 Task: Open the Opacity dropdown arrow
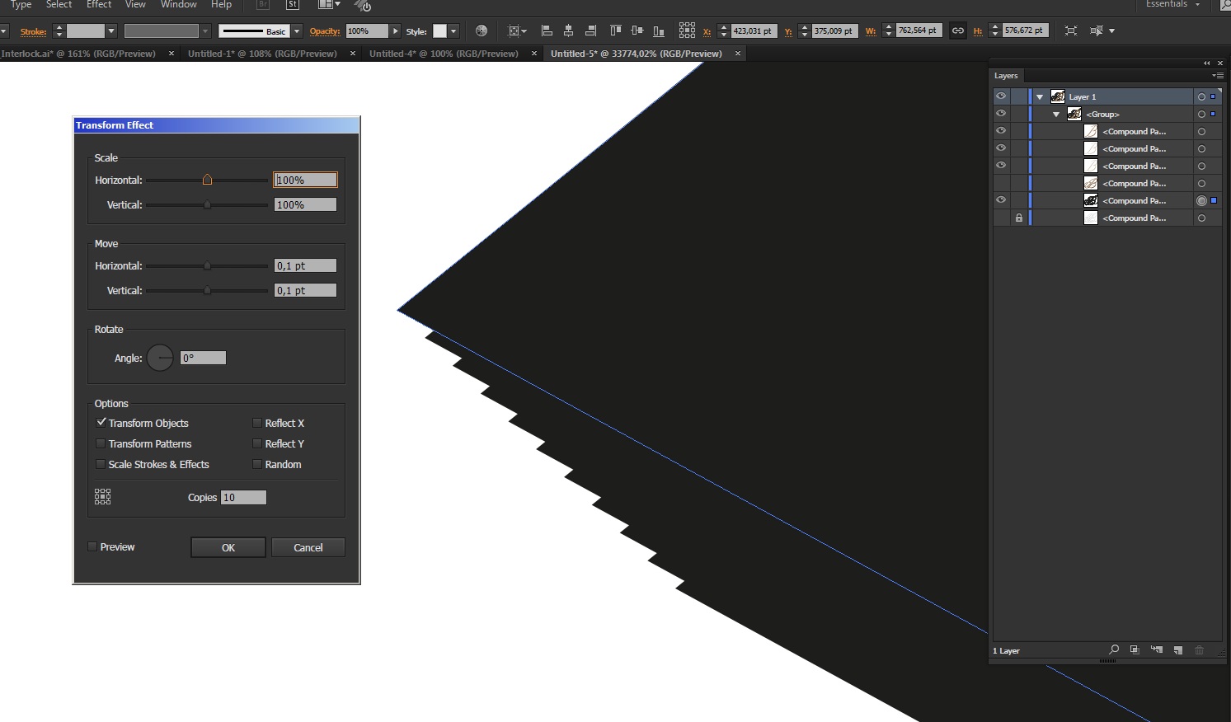396,31
